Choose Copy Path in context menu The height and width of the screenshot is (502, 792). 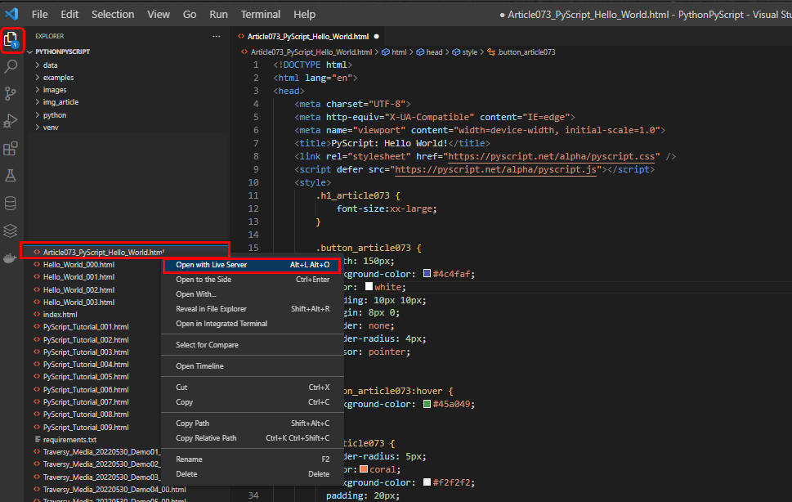[252, 424]
